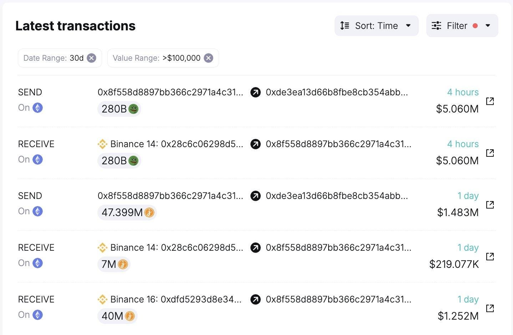Click the Ethereum chain icon in first SEND row
513x335 pixels.
pos(38,107)
